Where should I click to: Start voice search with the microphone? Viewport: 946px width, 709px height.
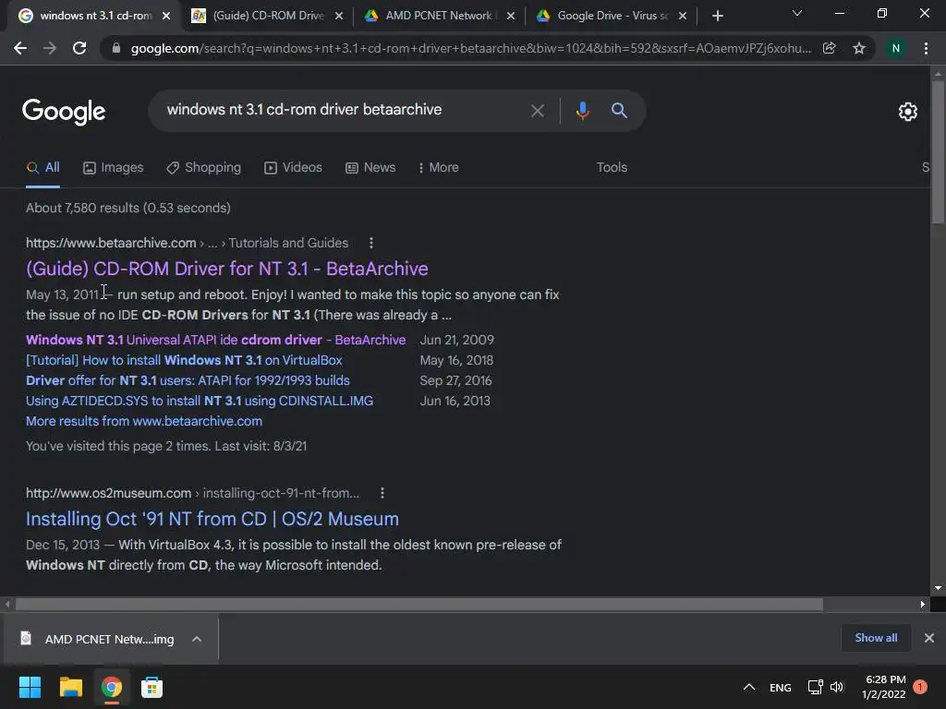[582, 111]
